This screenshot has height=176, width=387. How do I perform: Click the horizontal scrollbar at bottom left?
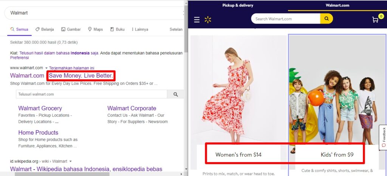(62, 174)
